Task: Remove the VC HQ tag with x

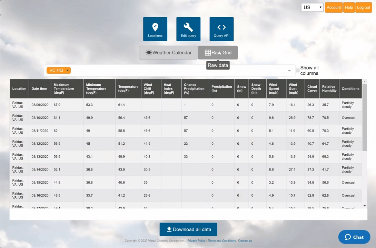Action: pos(68,70)
